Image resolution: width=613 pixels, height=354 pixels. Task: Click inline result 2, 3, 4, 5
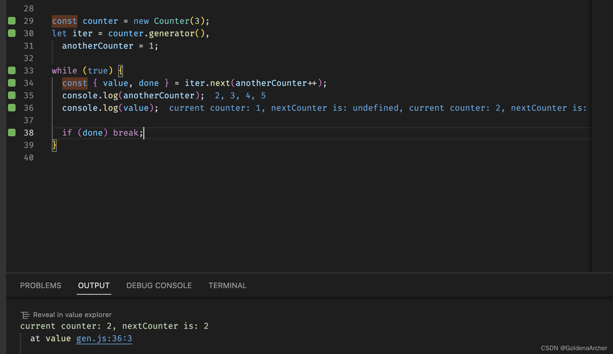241,96
